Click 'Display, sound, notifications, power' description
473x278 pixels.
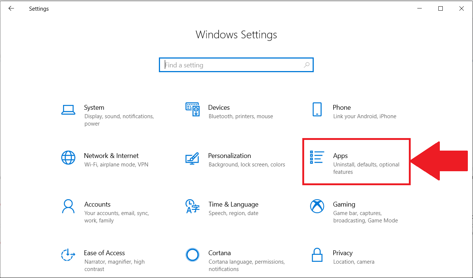(119, 120)
